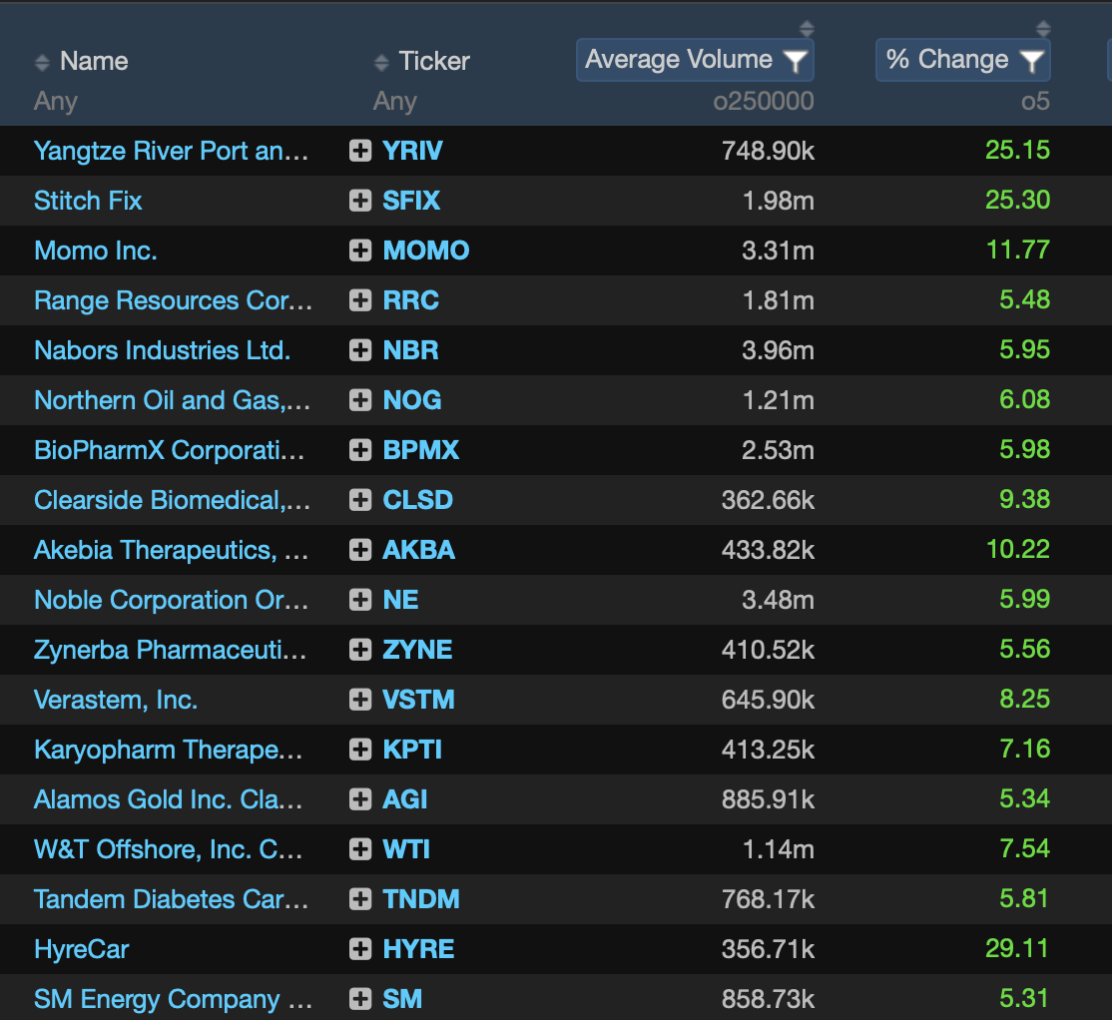1112x1020 pixels.
Task: Click the plus icon next to NBR
Action: [360, 350]
